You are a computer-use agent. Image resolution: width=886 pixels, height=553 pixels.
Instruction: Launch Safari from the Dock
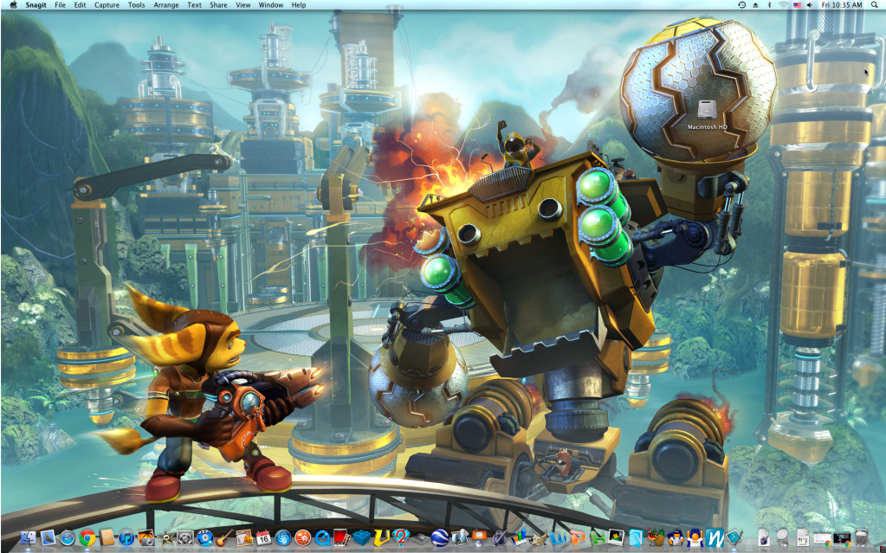click(68, 537)
